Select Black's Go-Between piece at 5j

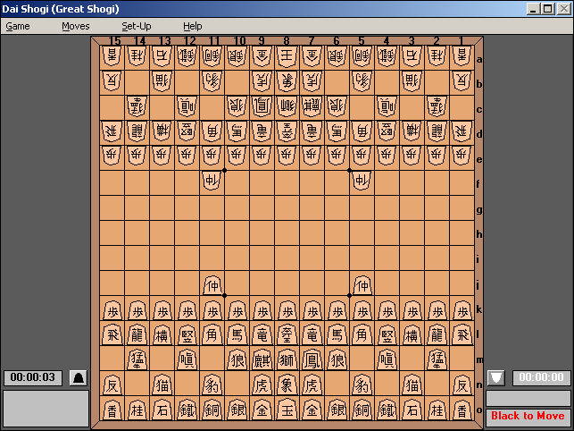pos(362,285)
